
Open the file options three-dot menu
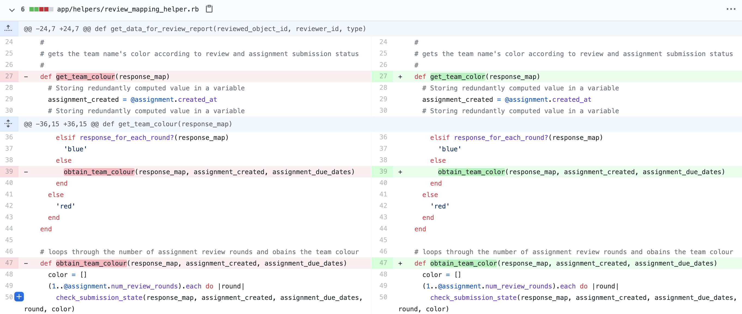pyautogui.click(x=731, y=9)
